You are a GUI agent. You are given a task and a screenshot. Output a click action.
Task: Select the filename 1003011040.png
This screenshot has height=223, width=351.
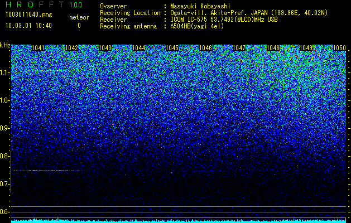pyautogui.click(x=28, y=14)
